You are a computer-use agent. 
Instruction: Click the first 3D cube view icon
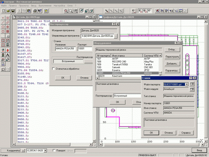82,11
